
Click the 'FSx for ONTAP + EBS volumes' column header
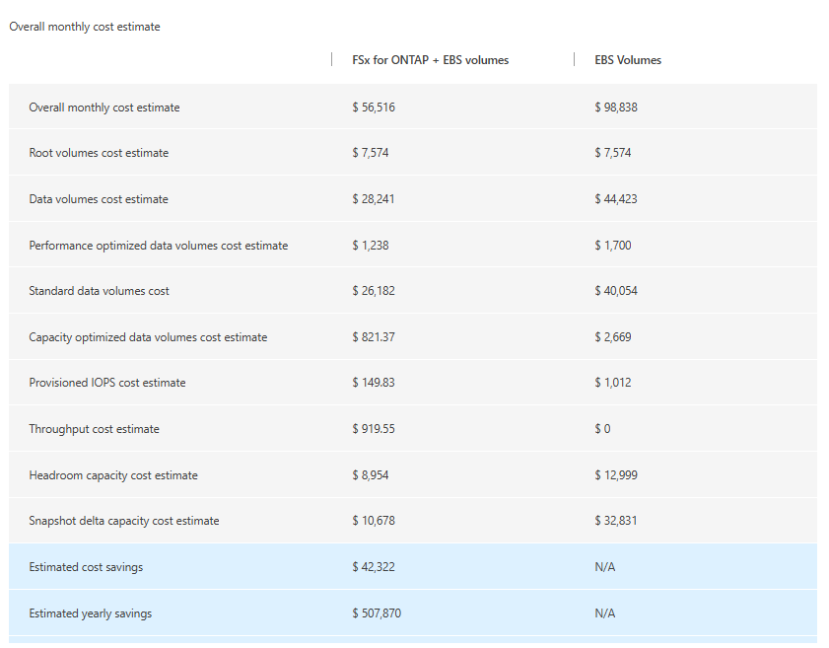click(x=431, y=60)
